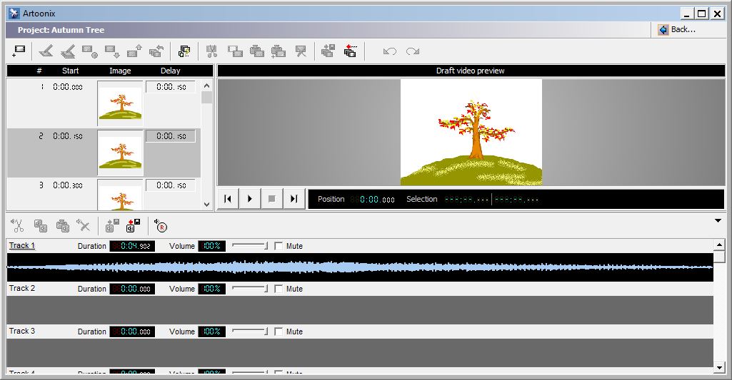Click the Position time display
The width and height of the screenshot is (732, 380).
point(373,199)
